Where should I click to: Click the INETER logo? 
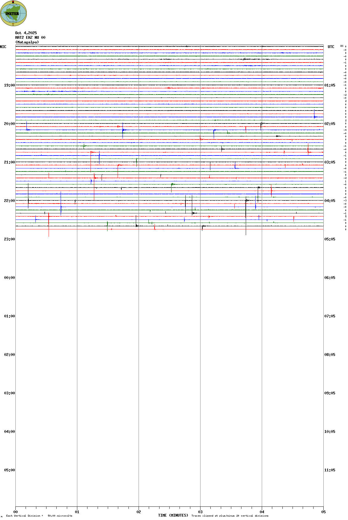(x=13, y=13)
